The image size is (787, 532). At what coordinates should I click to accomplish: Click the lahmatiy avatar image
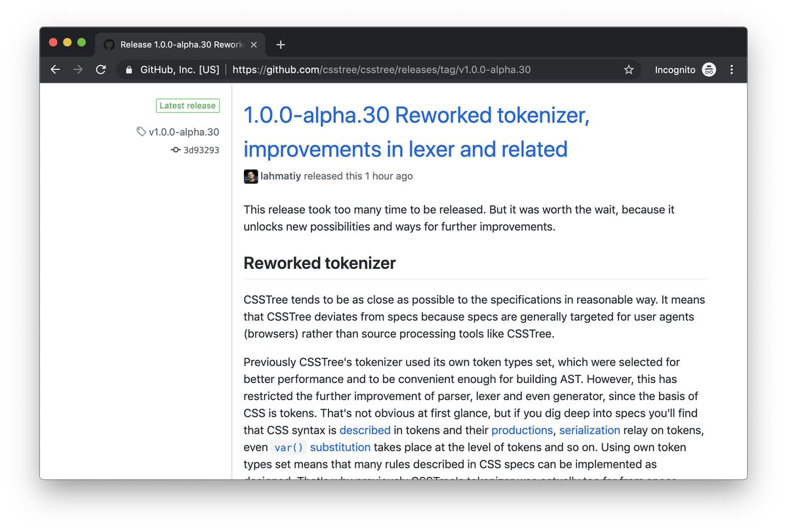pos(251,176)
